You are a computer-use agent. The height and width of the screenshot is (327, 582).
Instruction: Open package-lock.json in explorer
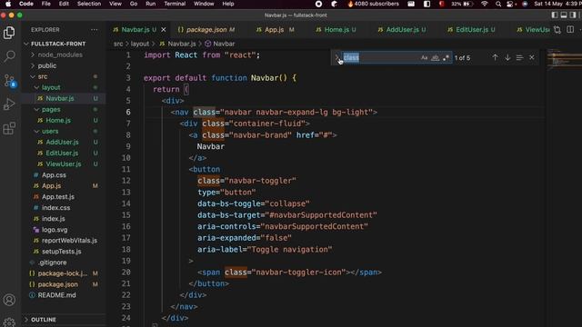pyautogui.click(x=64, y=273)
